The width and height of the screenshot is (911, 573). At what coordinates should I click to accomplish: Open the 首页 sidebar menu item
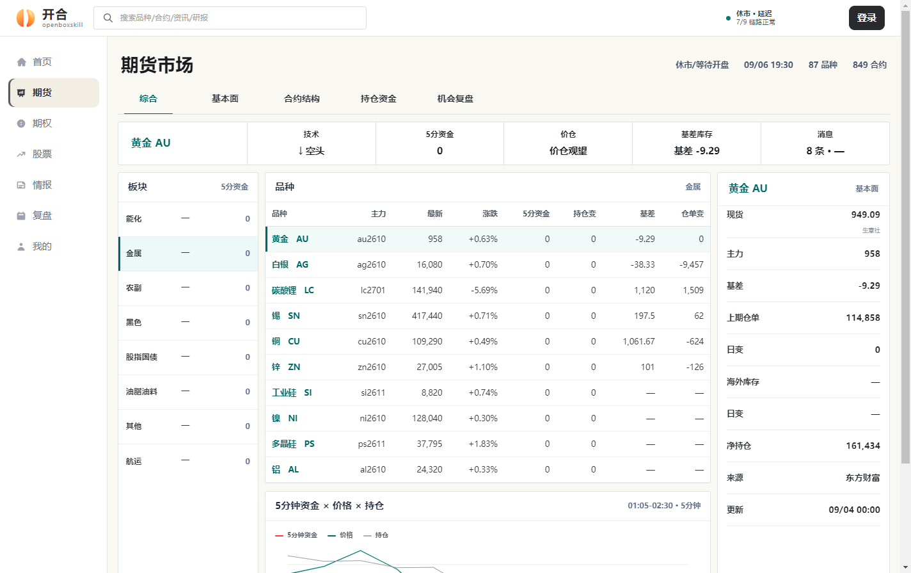(x=54, y=62)
